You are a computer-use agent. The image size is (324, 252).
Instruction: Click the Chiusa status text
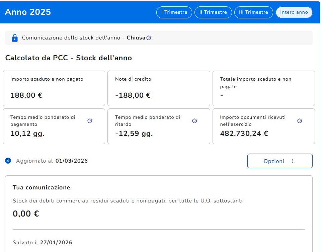(x=136, y=38)
